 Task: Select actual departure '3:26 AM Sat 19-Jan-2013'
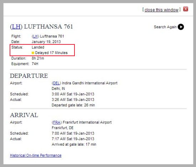(73, 99)
